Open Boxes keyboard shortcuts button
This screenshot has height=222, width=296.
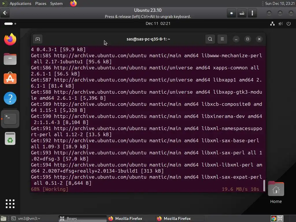[242, 13]
